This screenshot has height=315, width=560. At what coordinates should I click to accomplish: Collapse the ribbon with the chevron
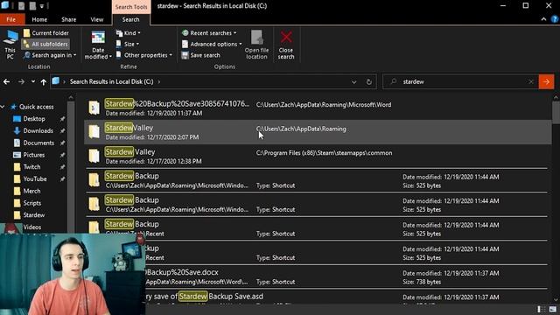coord(543,19)
